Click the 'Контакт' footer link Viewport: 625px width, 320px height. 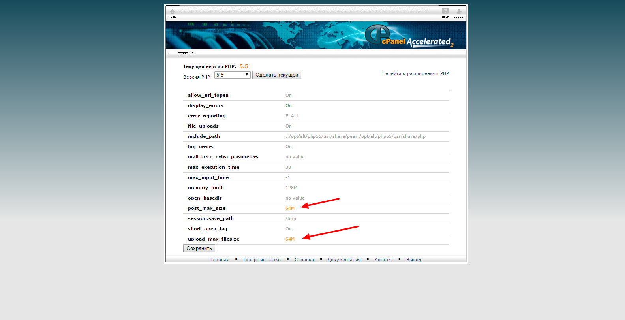pyautogui.click(x=384, y=260)
